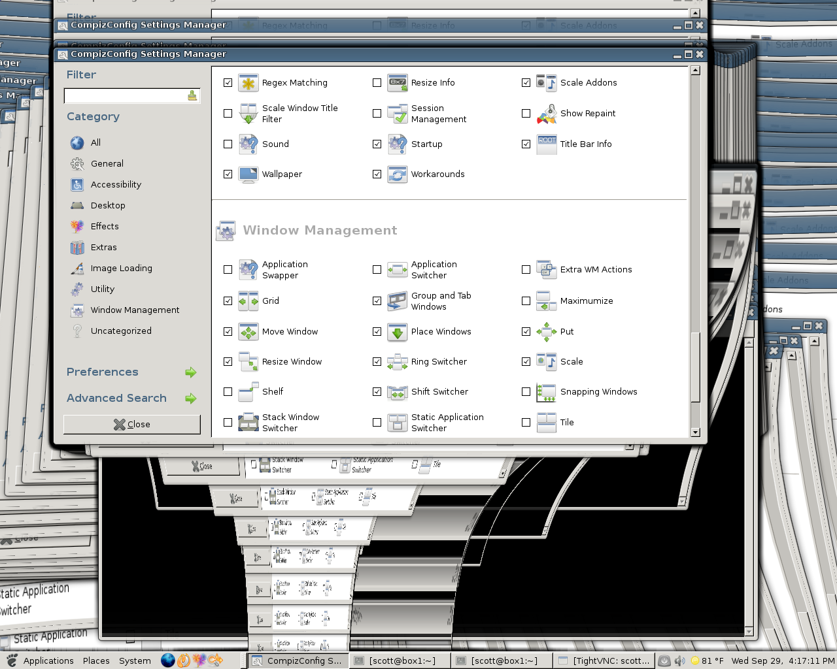Open the Wallpaper plugin icon

point(248,174)
